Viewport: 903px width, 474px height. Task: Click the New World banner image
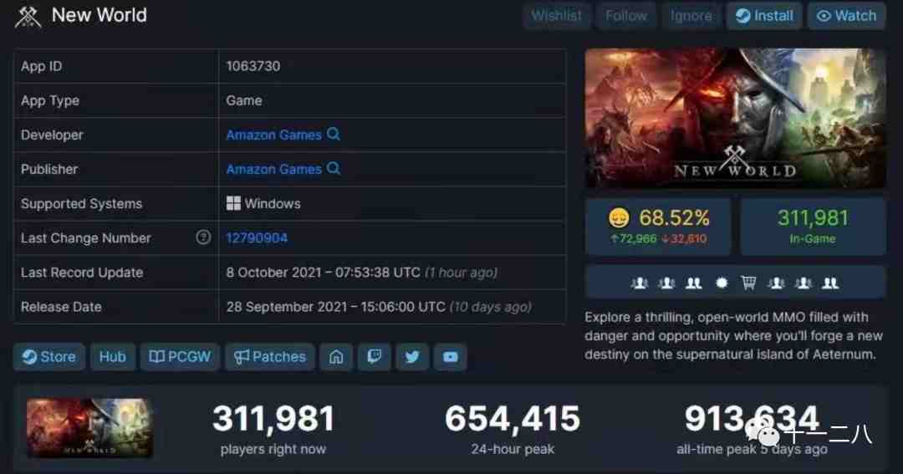tap(736, 118)
